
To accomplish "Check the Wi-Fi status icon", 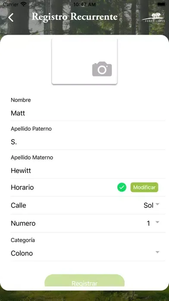I will pyautogui.click(x=24, y=4).
